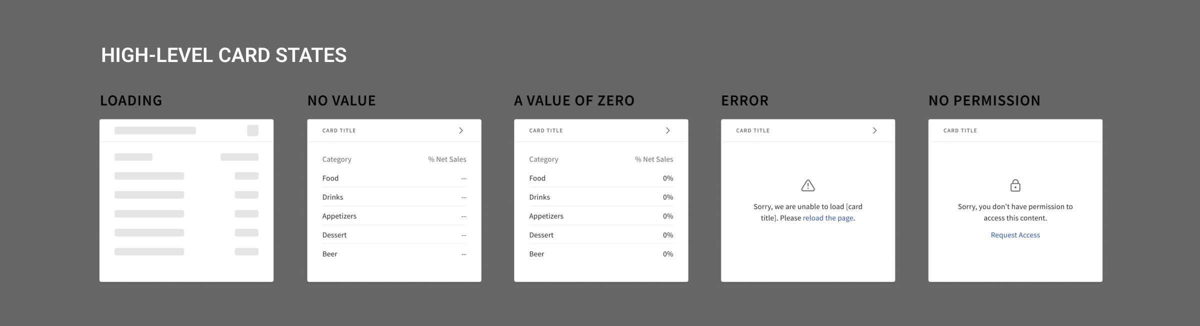The image size is (1200, 326).
Task: Click the loading card title placeholder bar
Action: pyautogui.click(x=155, y=130)
